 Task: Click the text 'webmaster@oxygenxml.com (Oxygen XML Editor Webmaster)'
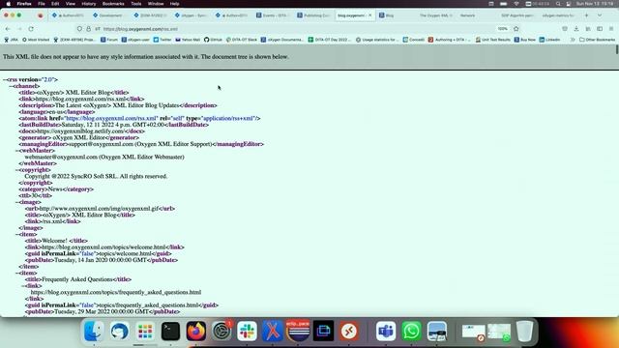pyautogui.click(x=104, y=157)
